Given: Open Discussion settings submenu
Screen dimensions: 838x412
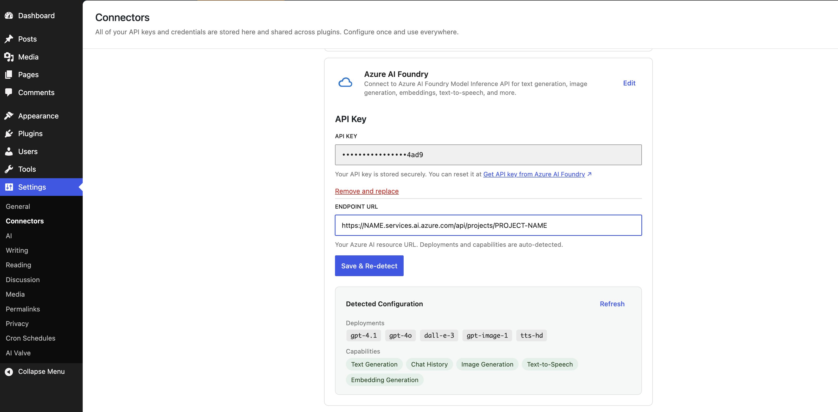Looking at the screenshot, I should 23,280.
